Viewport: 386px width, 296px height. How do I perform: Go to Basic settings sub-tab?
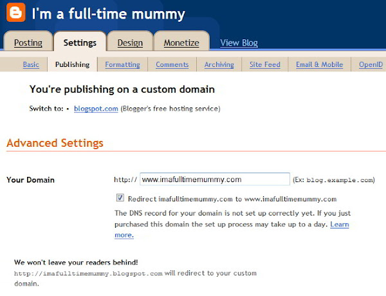31,64
